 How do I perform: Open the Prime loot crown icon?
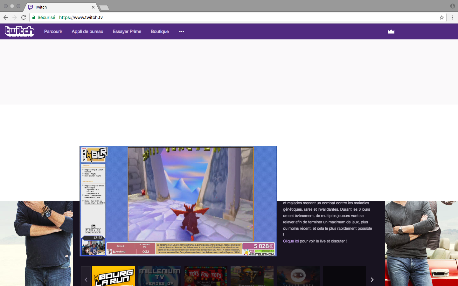click(x=391, y=31)
